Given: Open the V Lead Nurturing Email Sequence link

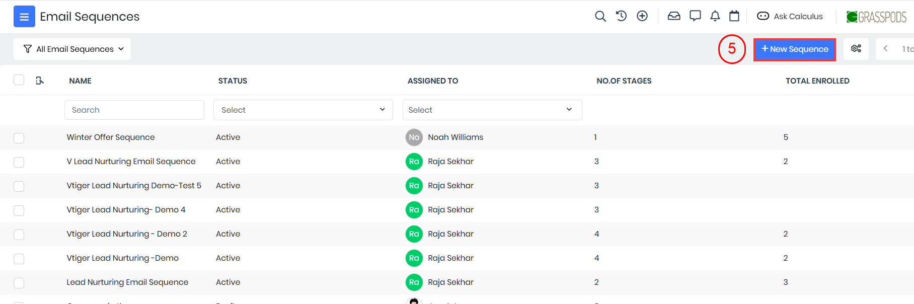Looking at the screenshot, I should click(x=131, y=162).
